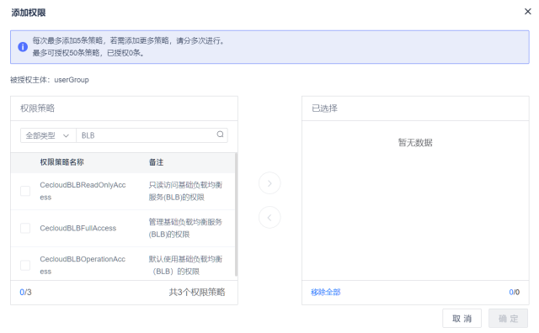Click the blue info icon in notice
This screenshot has width=539, height=333.
pyautogui.click(x=23, y=47)
